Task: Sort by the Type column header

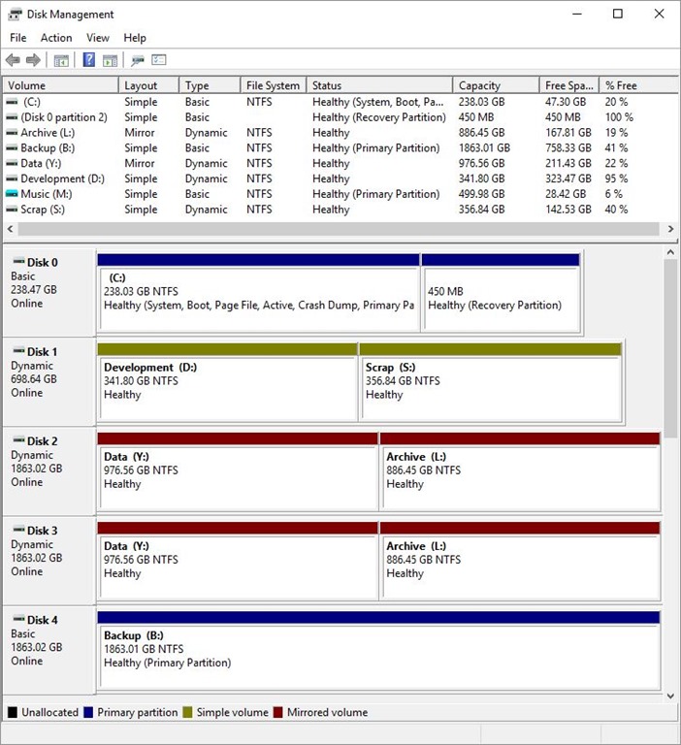Action: pos(210,85)
